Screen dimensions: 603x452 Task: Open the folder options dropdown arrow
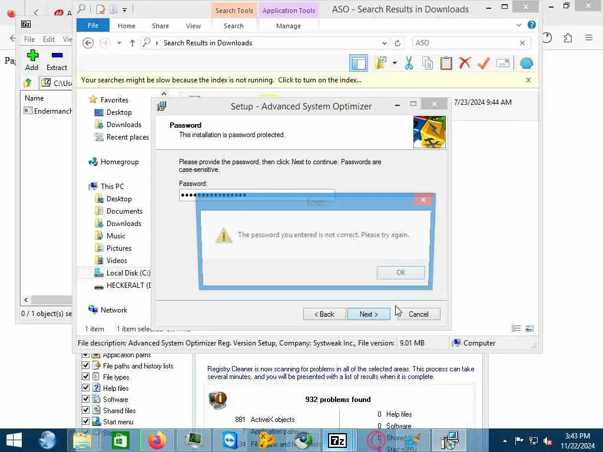pyautogui.click(x=395, y=63)
